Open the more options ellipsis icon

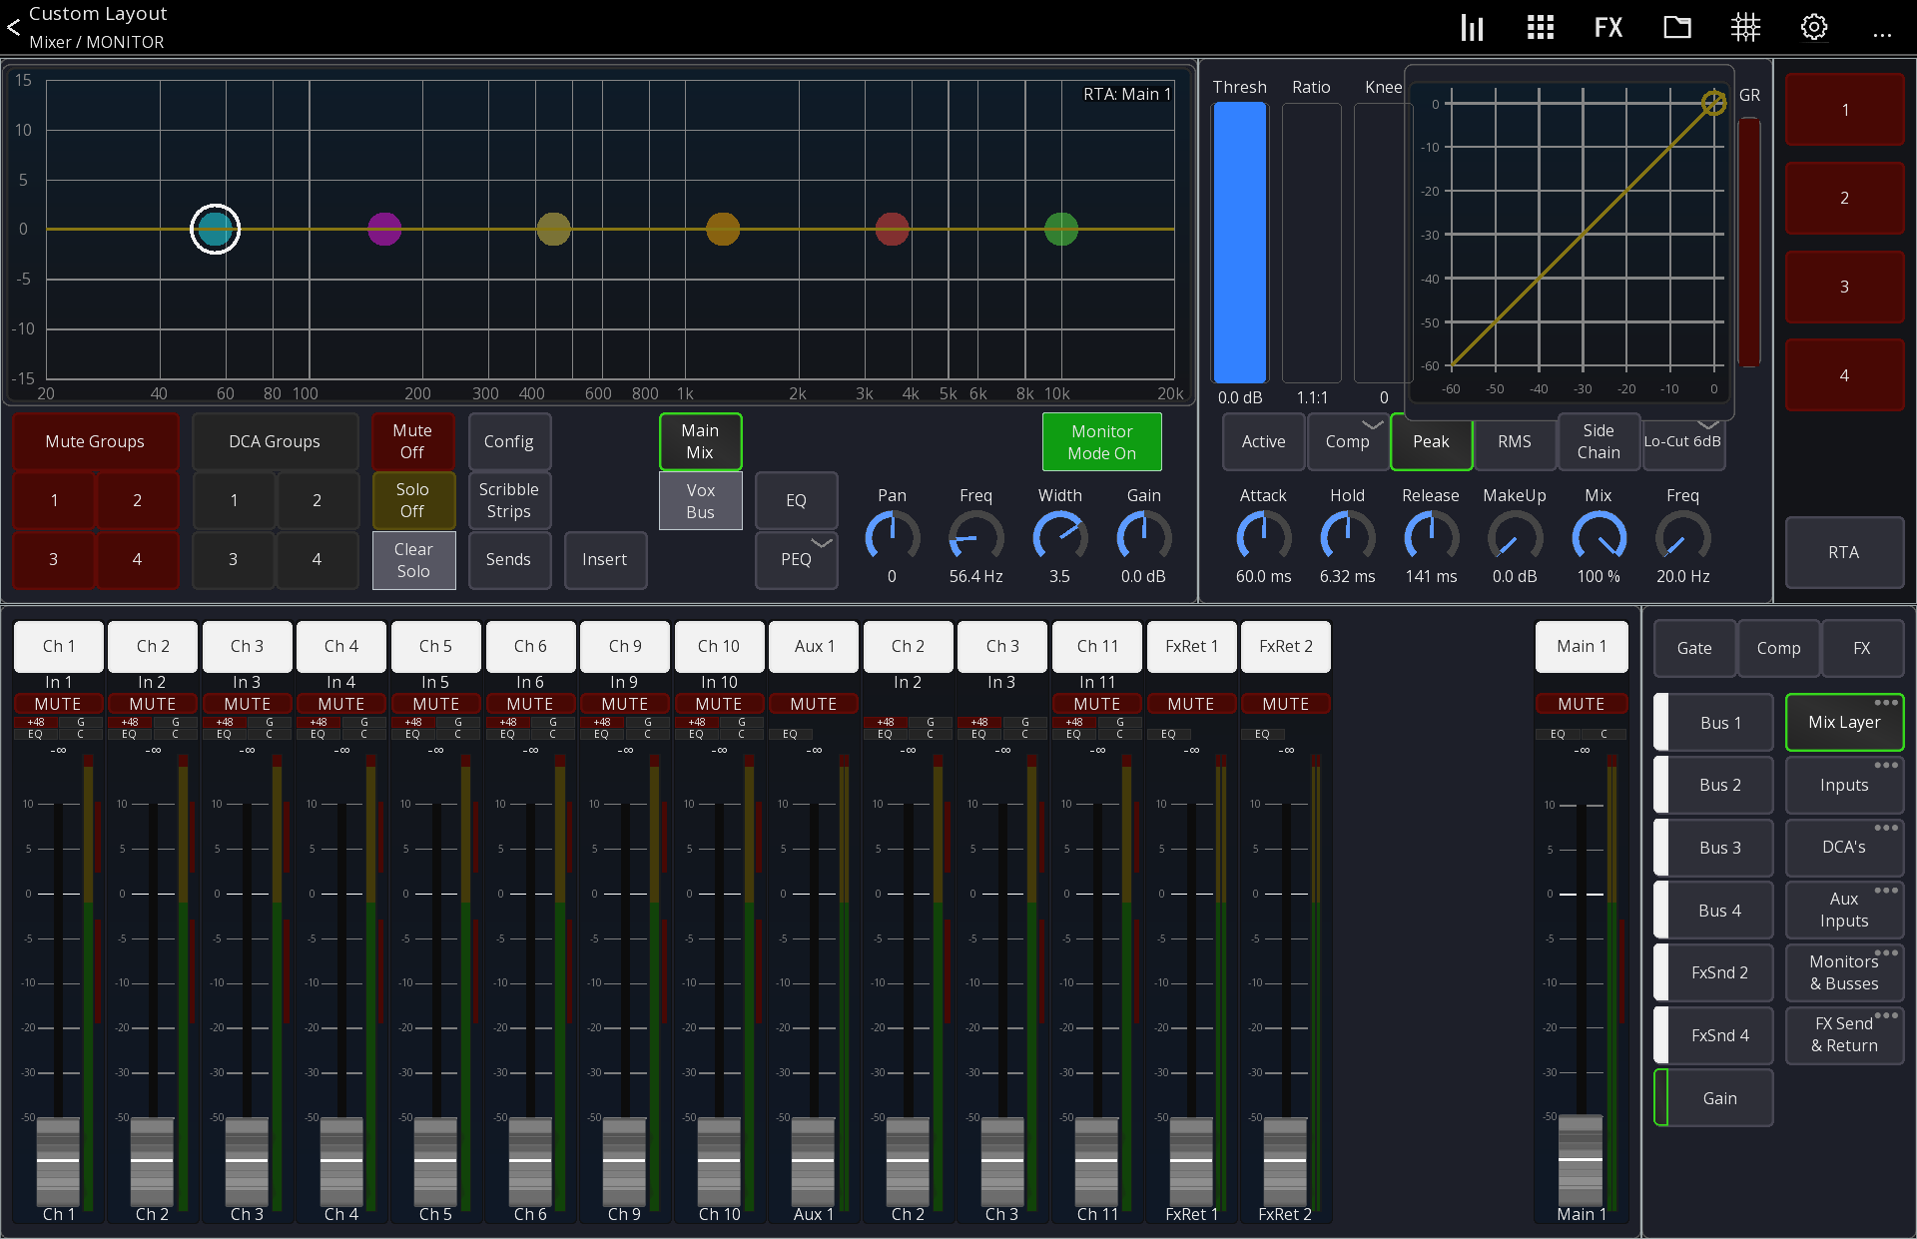[1882, 34]
